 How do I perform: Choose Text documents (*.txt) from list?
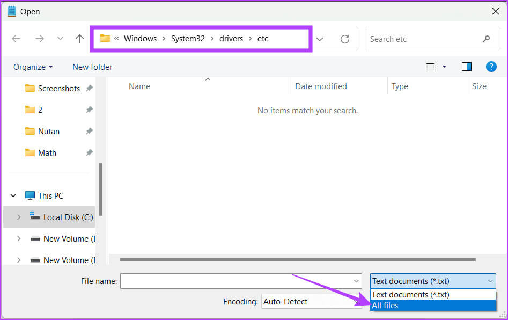point(433,294)
